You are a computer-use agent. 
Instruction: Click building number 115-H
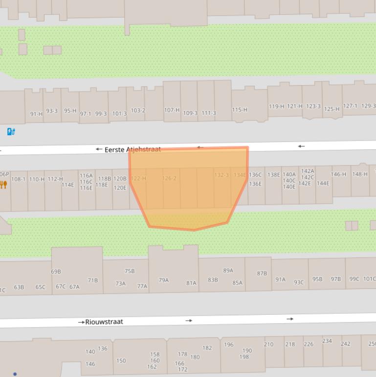[240, 110]
